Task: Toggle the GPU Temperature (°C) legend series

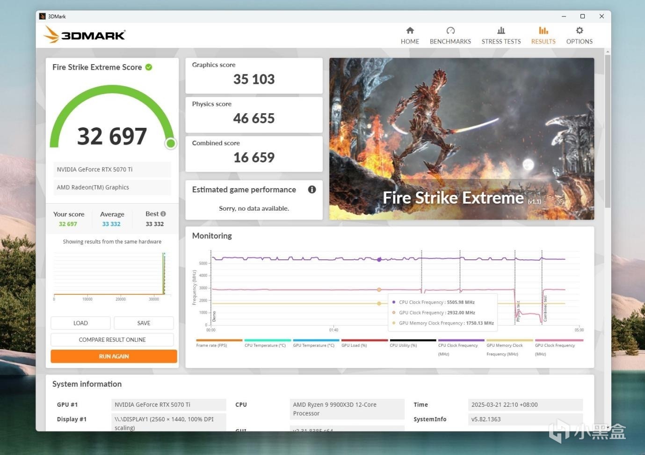Action: point(316,344)
